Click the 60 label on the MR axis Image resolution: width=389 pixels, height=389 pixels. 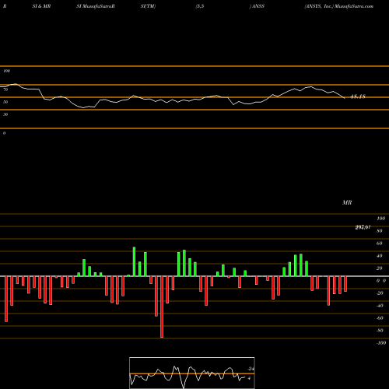tap(380, 244)
